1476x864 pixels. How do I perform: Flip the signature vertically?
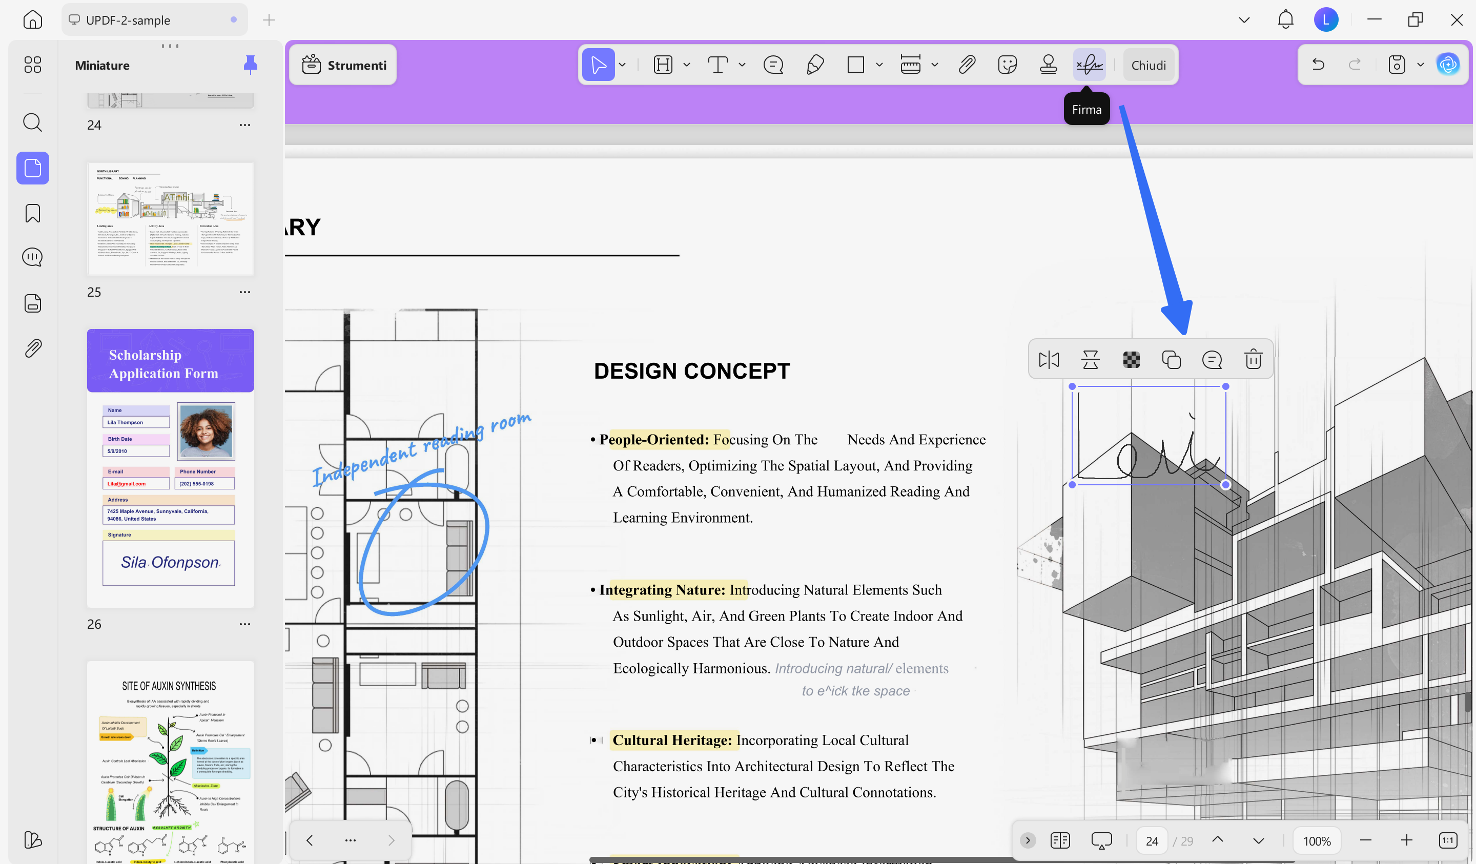[1090, 359]
